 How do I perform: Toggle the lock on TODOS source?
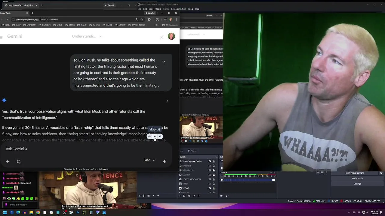click(x=214, y=188)
